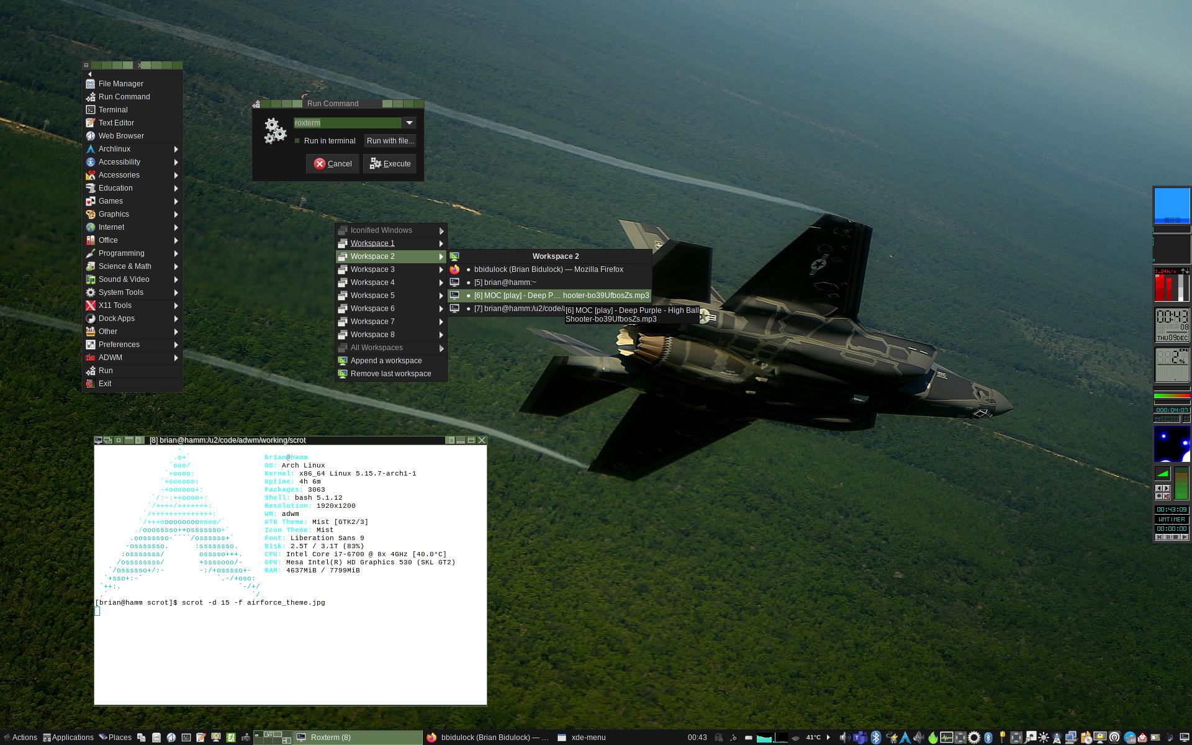Click the gear settings tray icon
Image resolution: width=1192 pixels, height=745 pixels.
pos(974,738)
